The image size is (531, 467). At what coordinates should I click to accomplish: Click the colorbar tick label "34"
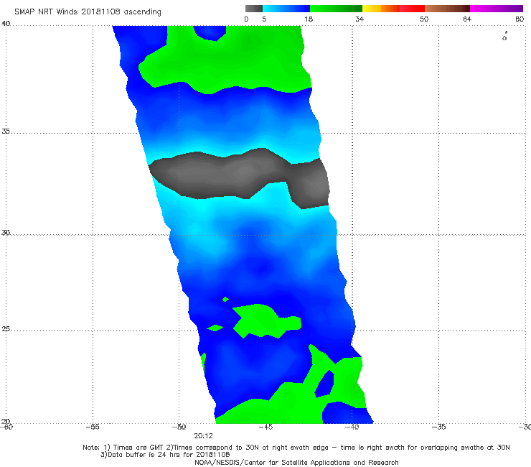pyautogui.click(x=360, y=19)
